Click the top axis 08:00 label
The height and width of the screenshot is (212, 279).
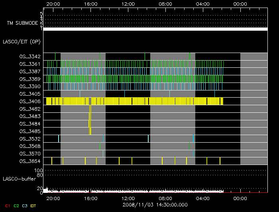click(x=165, y=4)
